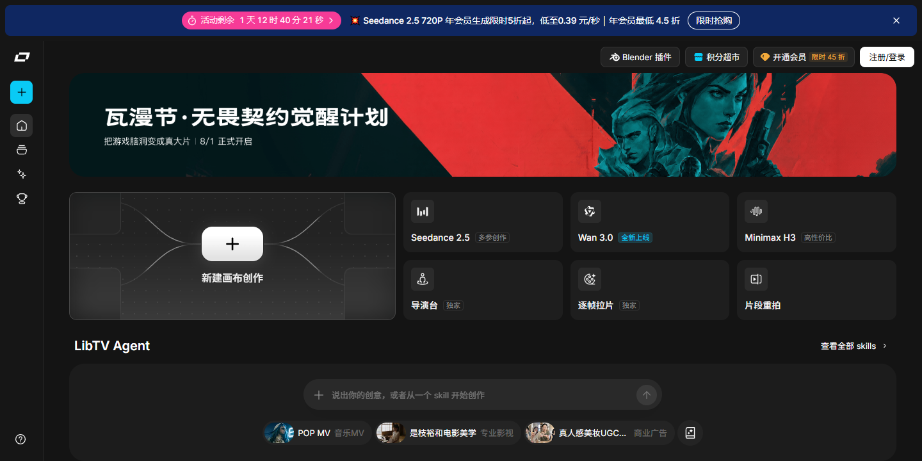Open the stacked layers icon in sidebar

pos(22,150)
